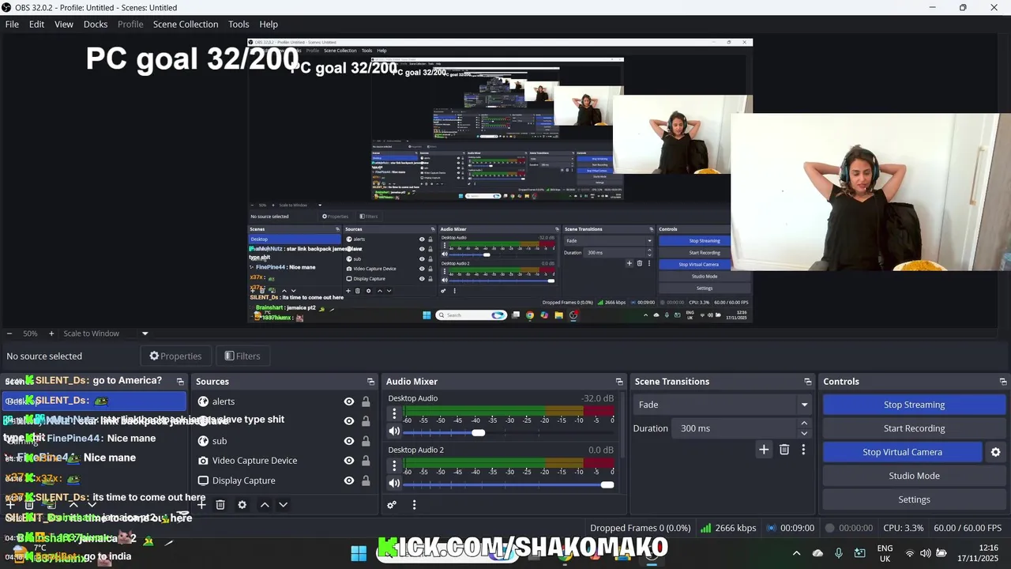This screenshot has width=1011, height=569.
Task: Undock the Controls panel
Action: tap(1003, 382)
